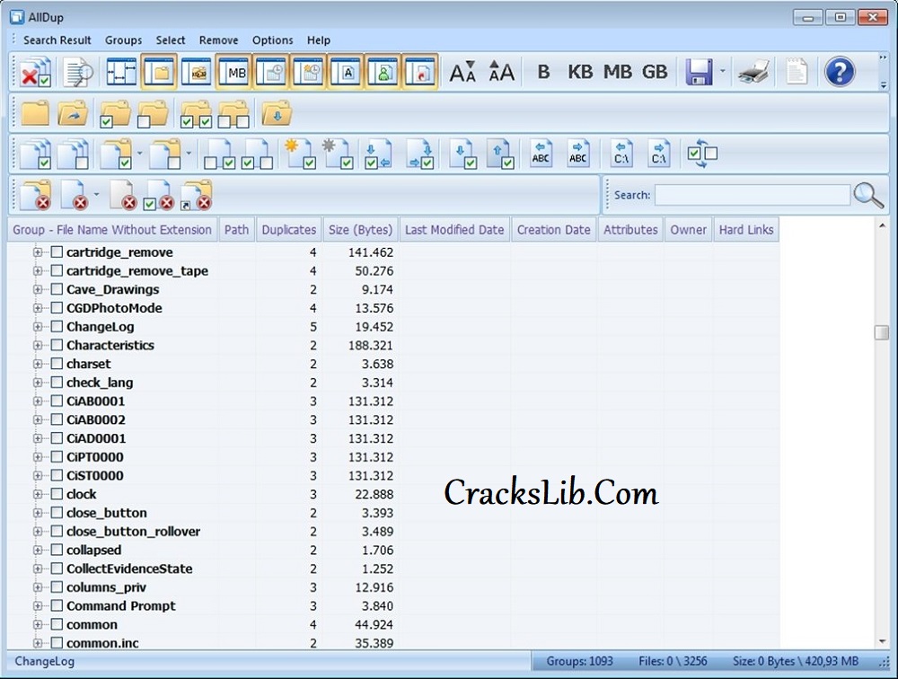Sort by Creation Date column header
Viewport: 898px width, 679px height.
[553, 230]
